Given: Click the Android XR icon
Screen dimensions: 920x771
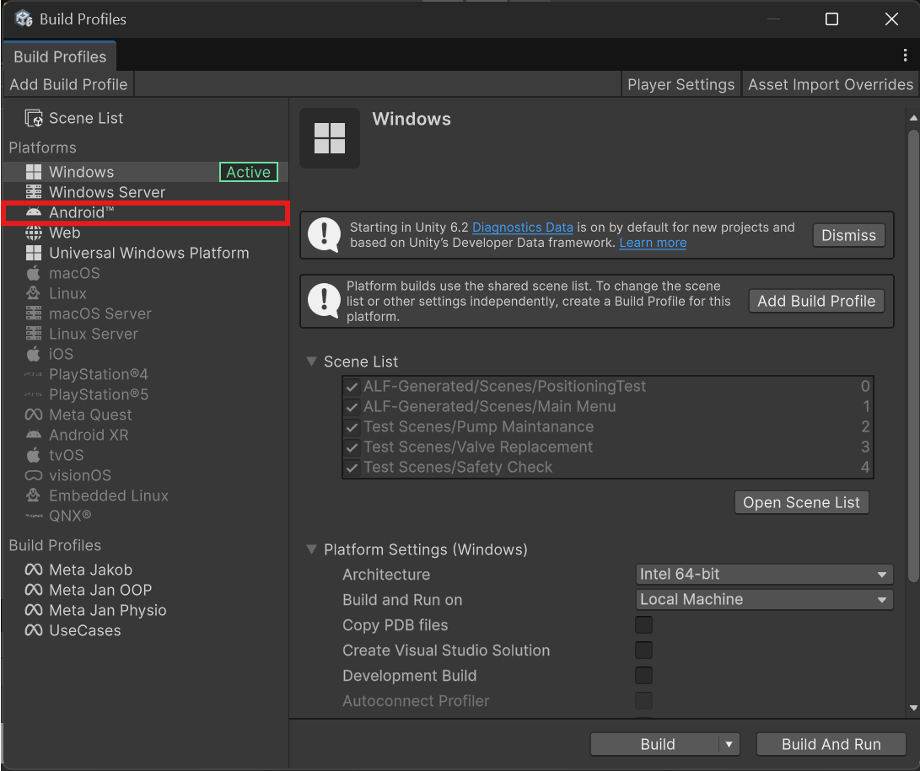Looking at the screenshot, I should [34, 435].
